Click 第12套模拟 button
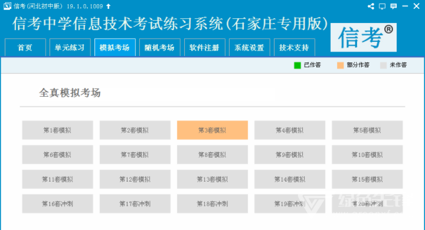425x230 pixels. click(135, 179)
